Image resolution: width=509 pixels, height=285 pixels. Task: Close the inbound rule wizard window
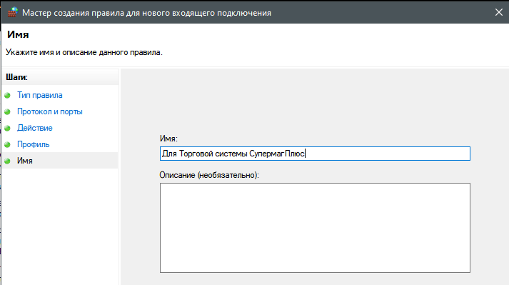498,12
